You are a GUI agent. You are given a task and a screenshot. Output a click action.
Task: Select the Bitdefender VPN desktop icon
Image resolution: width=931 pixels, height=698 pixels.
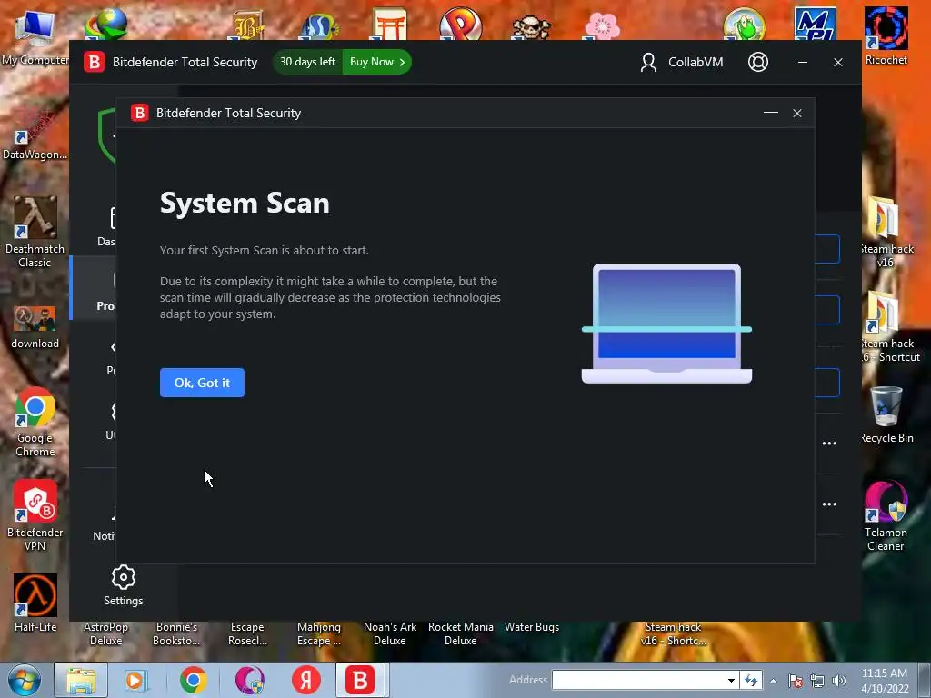tap(35, 515)
